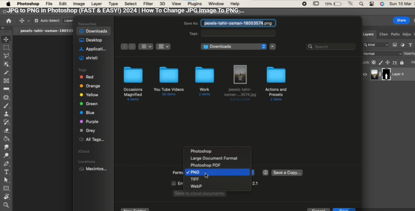415x211 pixels.
Task: Select the Move tool in the toolbar
Action: point(6,39)
